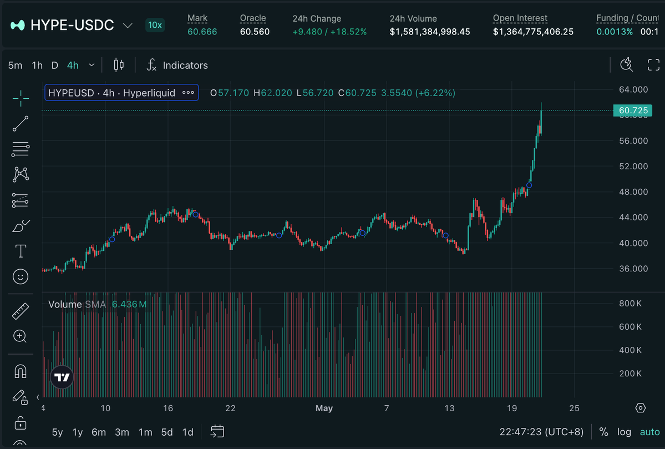Image resolution: width=665 pixels, height=449 pixels.
Task: Click the 24h Volume value
Action: coord(430,32)
